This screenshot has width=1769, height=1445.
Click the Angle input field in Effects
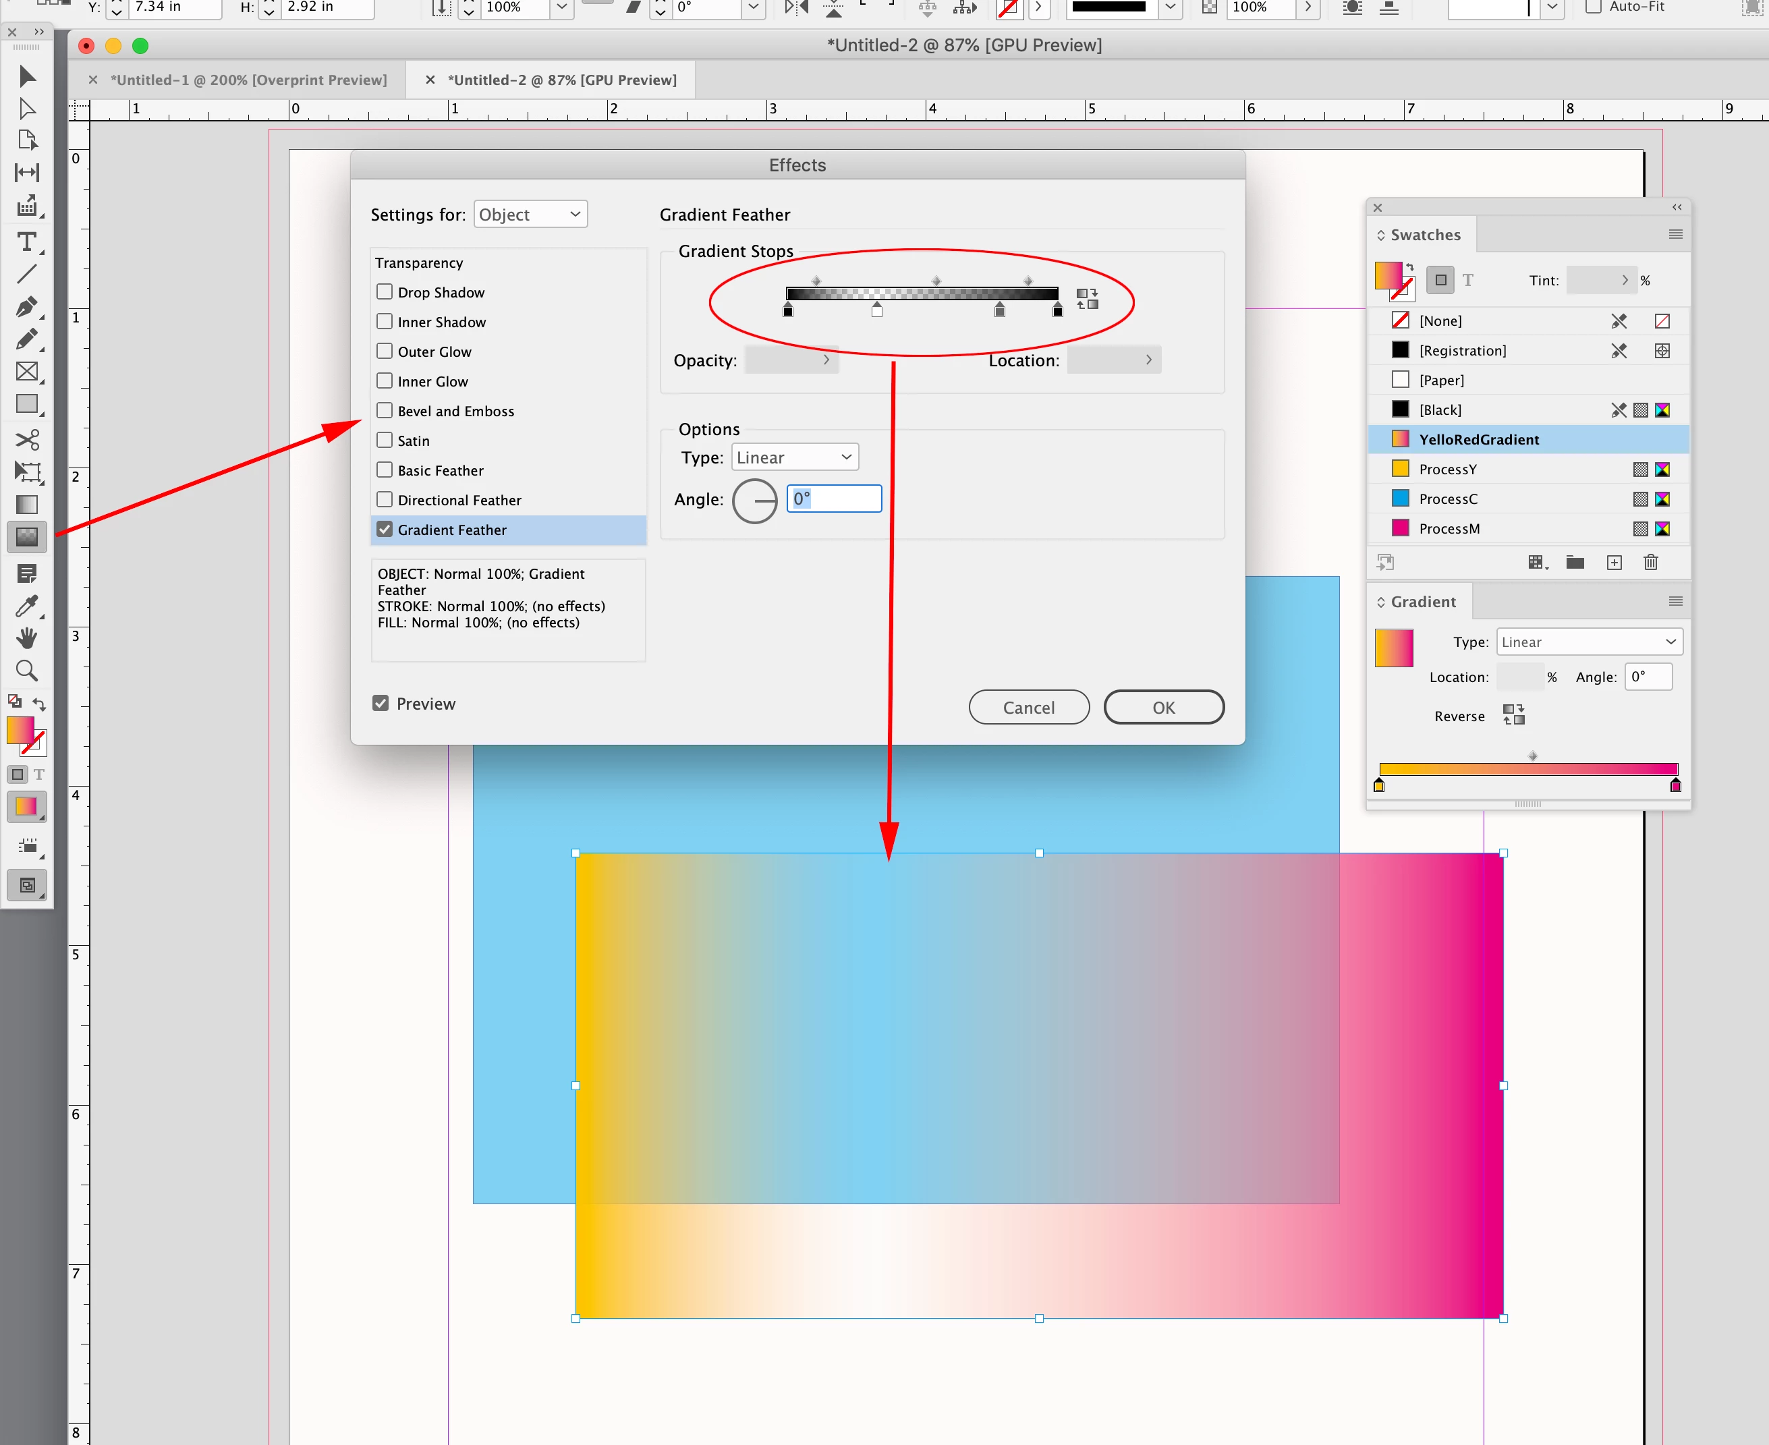[x=834, y=499]
